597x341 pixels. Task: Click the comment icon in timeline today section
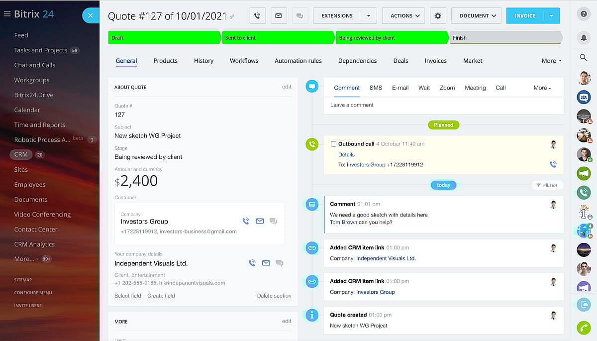coord(312,204)
